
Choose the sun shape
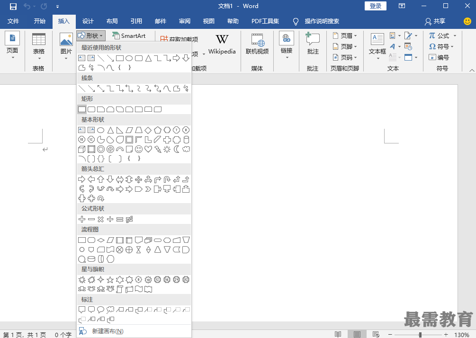pos(167,149)
